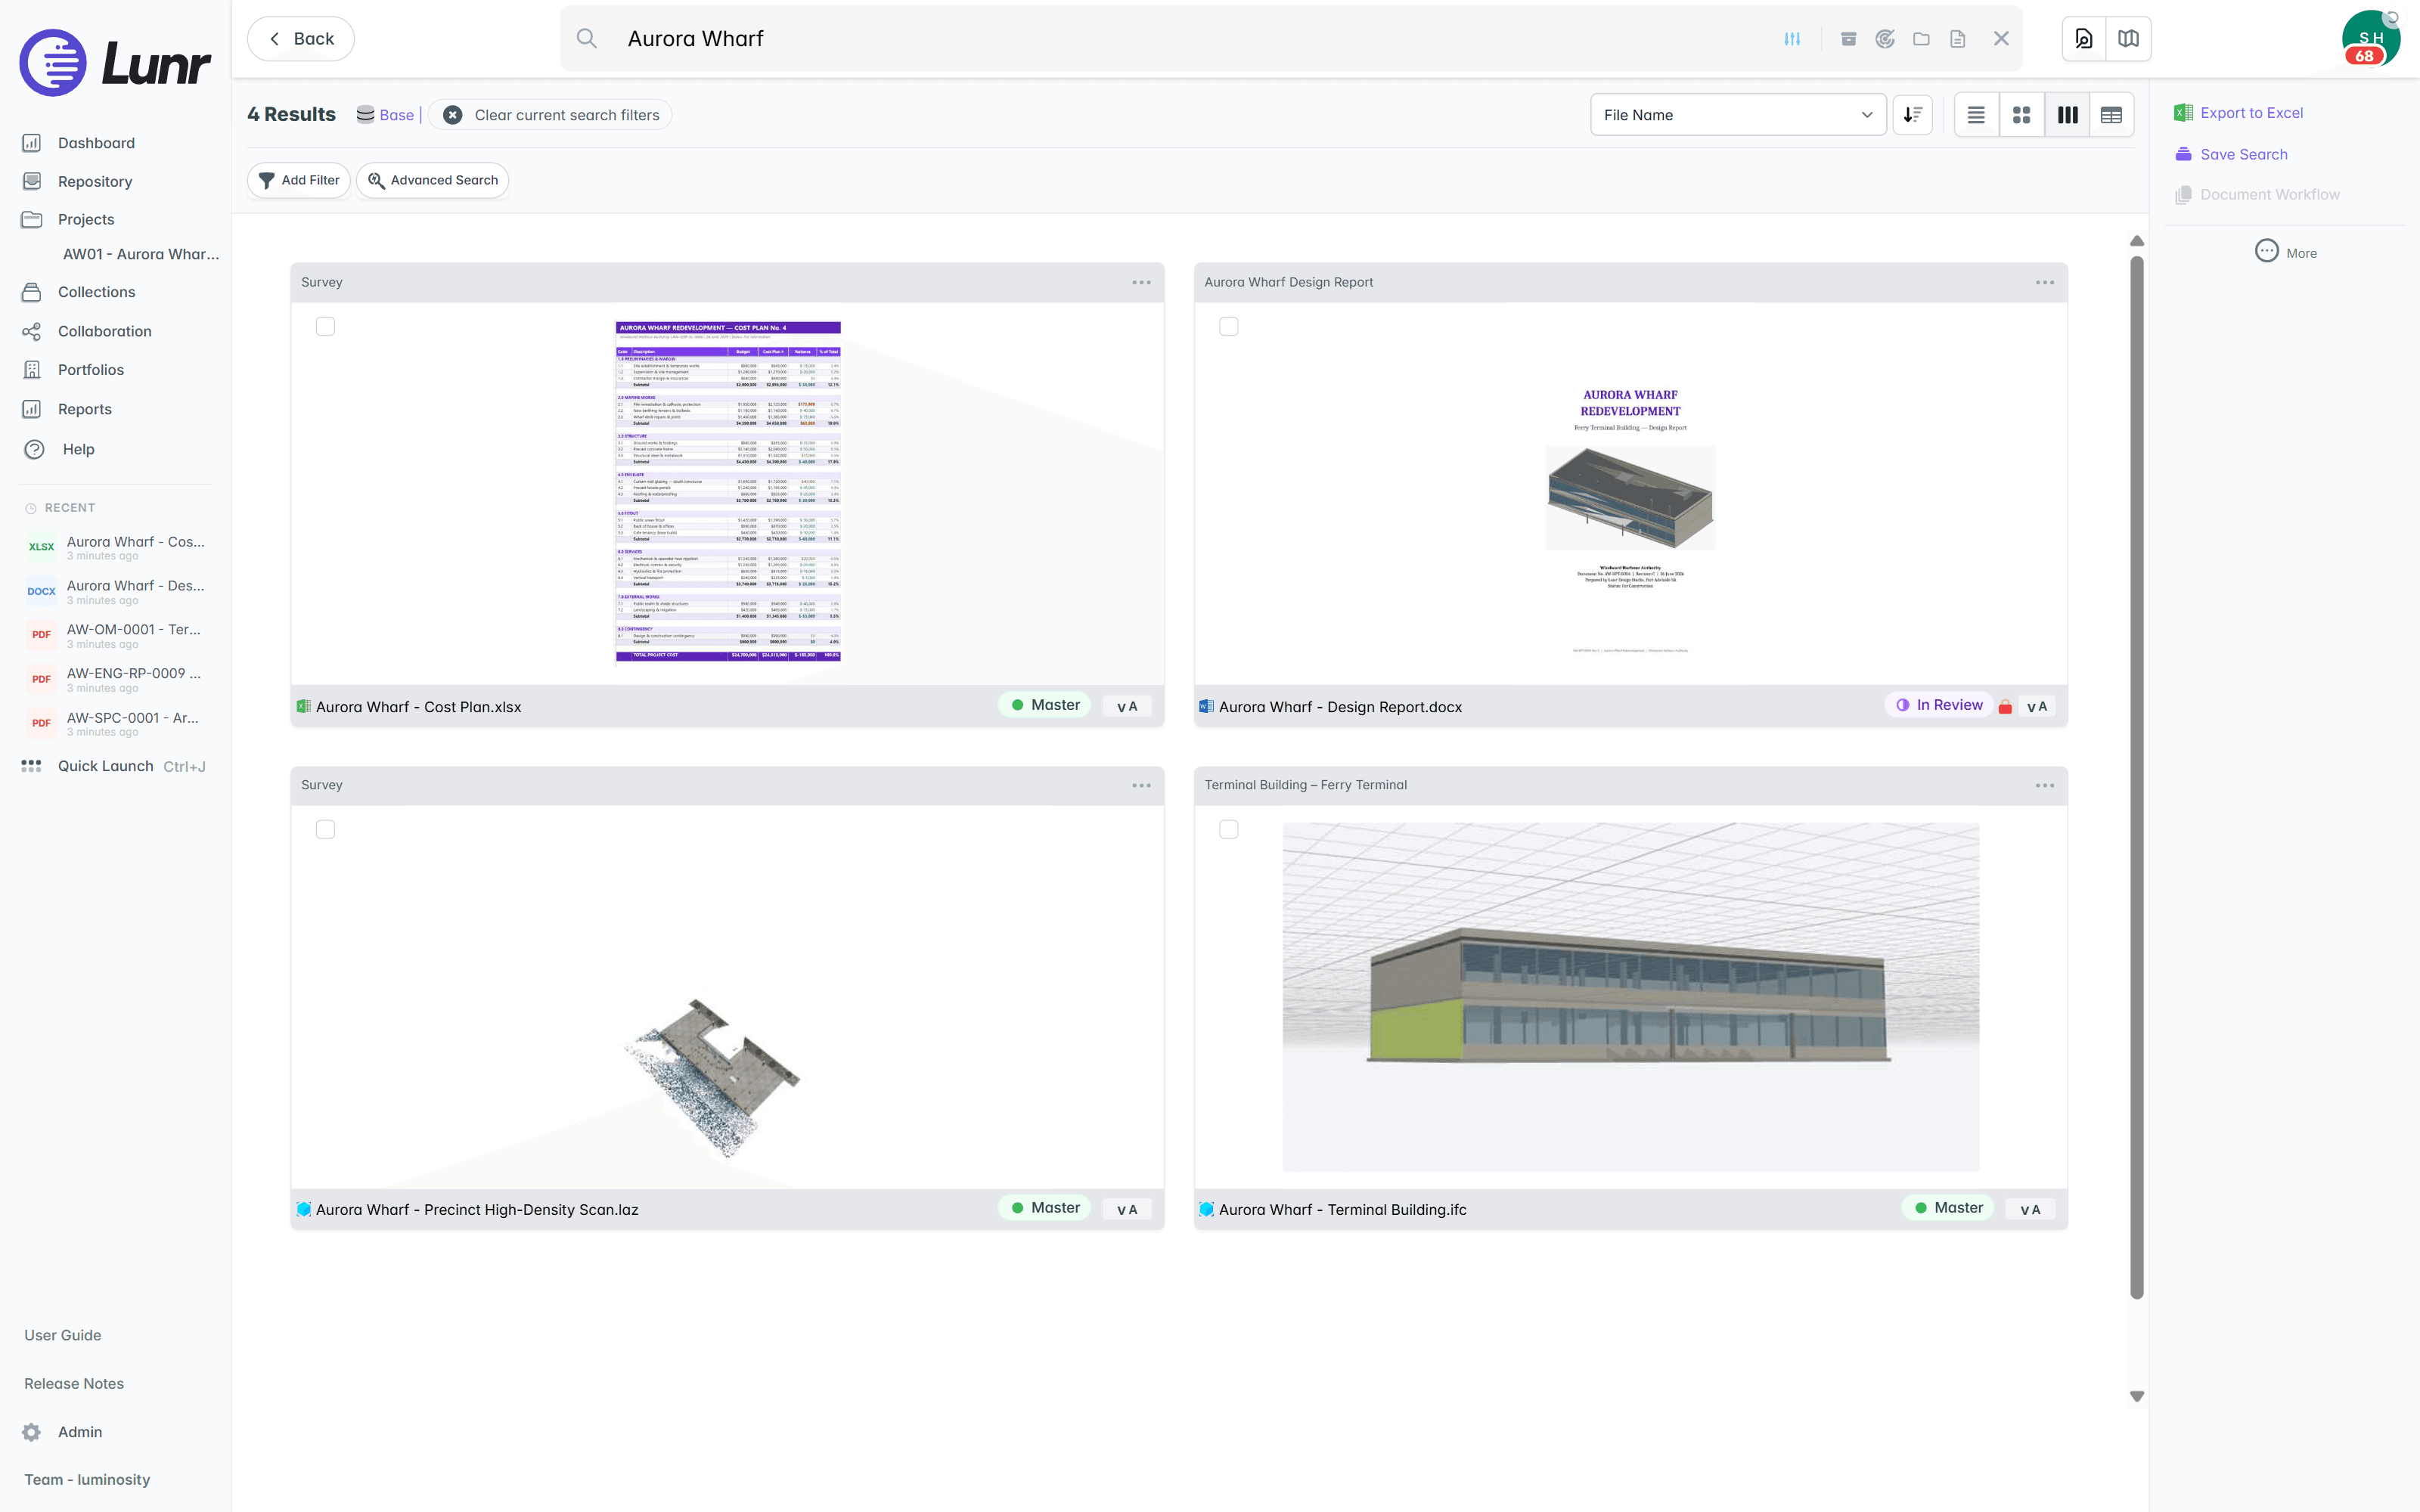Click the lock icon on Design Report

[2005, 707]
